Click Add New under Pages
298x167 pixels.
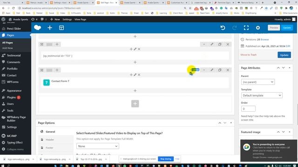point(7,48)
